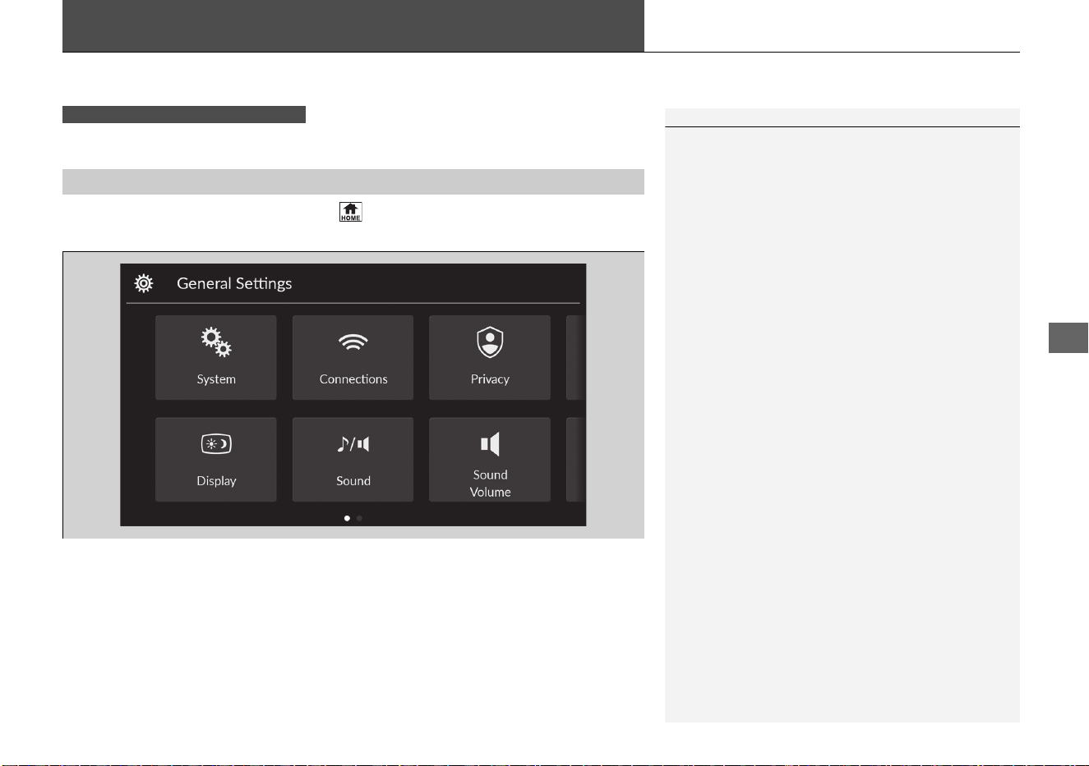The width and height of the screenshot is (1089, 766).
Task: Click the HOME icon above the screen
Action: point(351,213)
